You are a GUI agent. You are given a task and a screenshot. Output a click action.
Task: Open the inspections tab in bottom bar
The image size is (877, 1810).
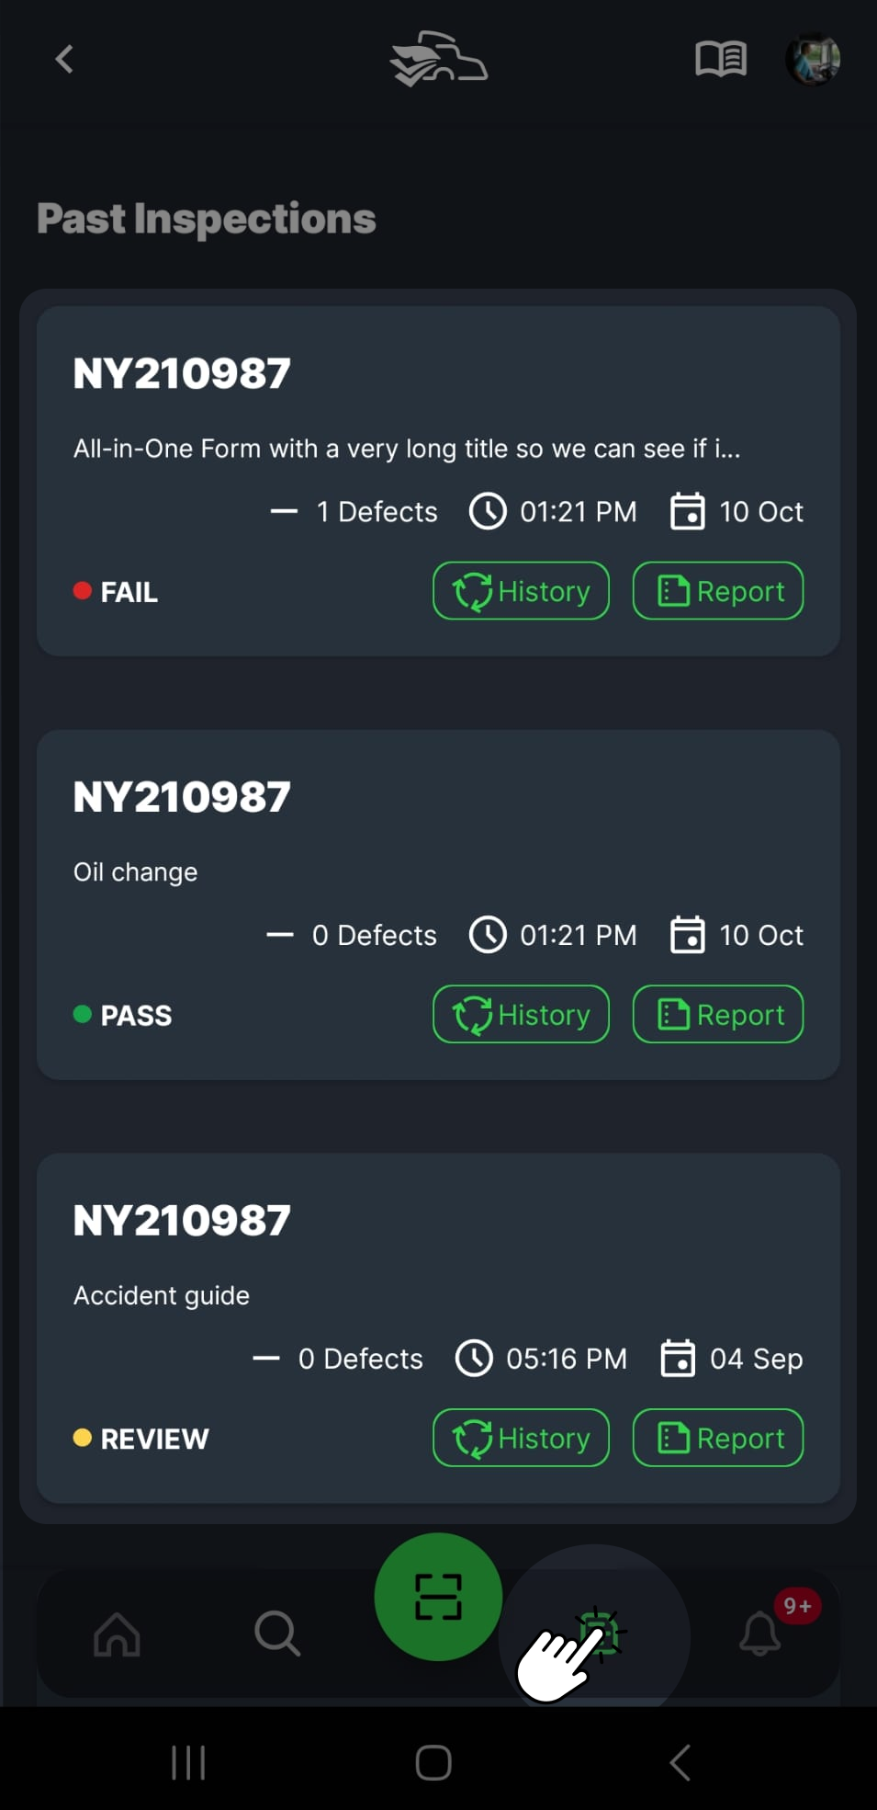[599, 1634]
